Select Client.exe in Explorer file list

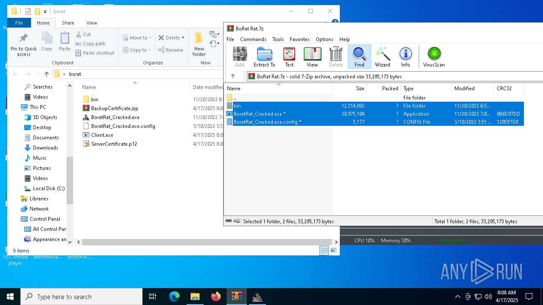point(102,135)
